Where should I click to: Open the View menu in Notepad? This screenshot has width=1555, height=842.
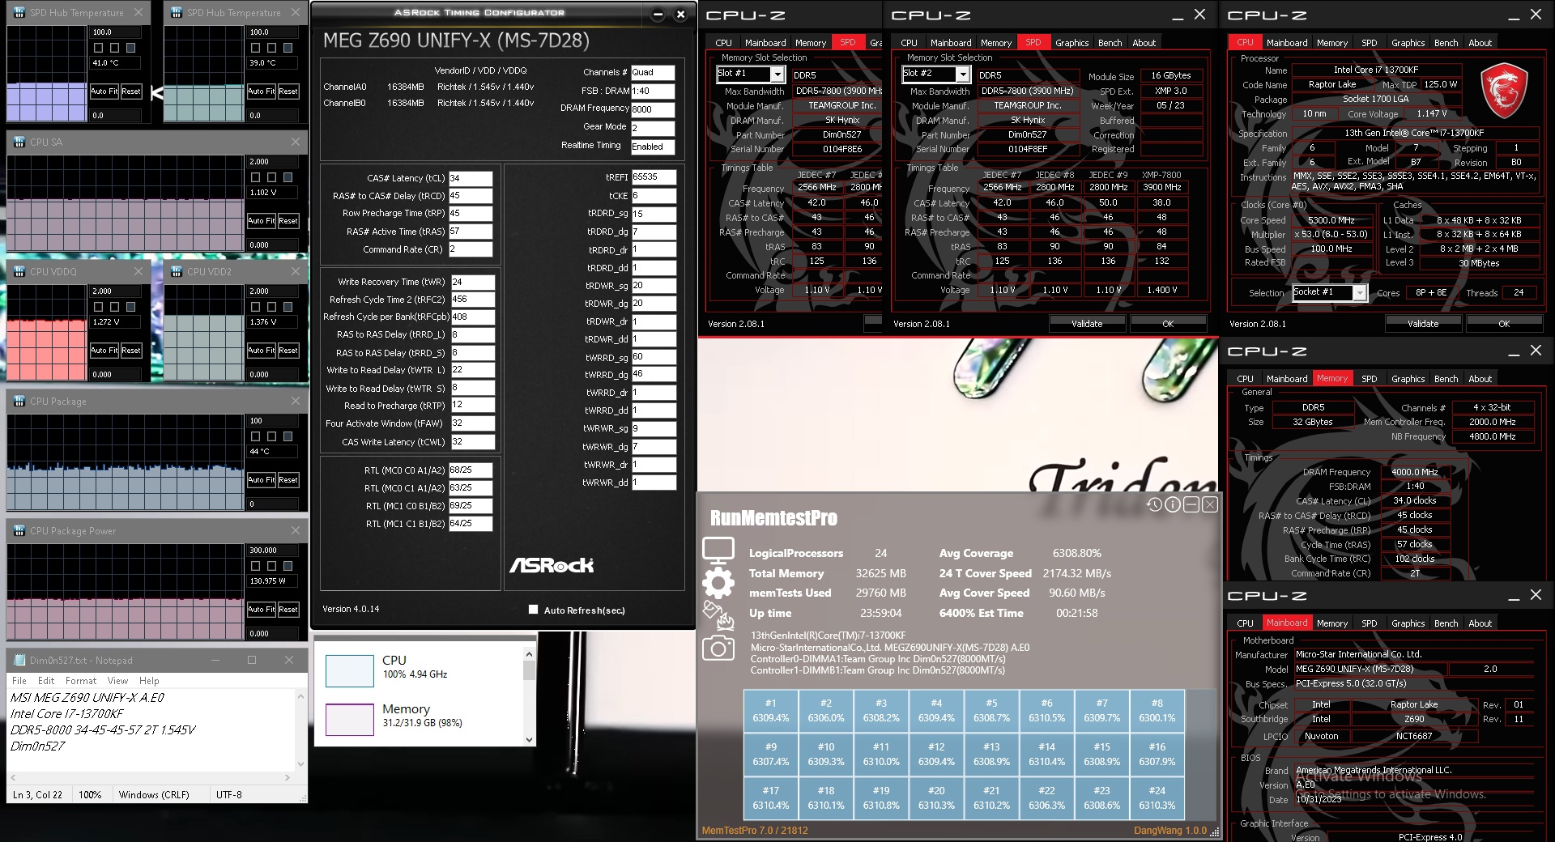tap(117, 681)
